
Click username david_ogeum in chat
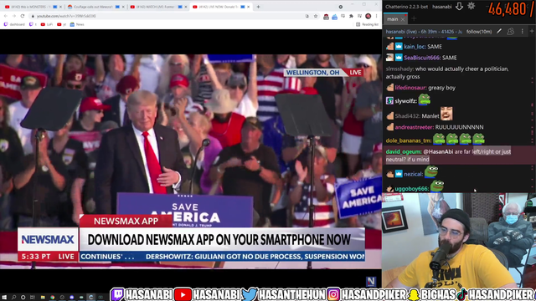point(403,151)
